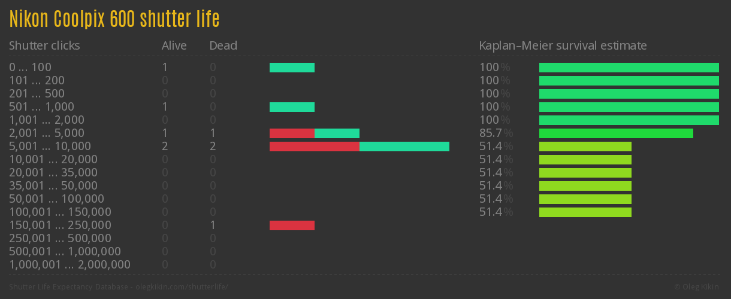Click the Kaplan–Meier survival estimate heading
The height and width of the screenshot is (299, 731).
click(563, 45)
